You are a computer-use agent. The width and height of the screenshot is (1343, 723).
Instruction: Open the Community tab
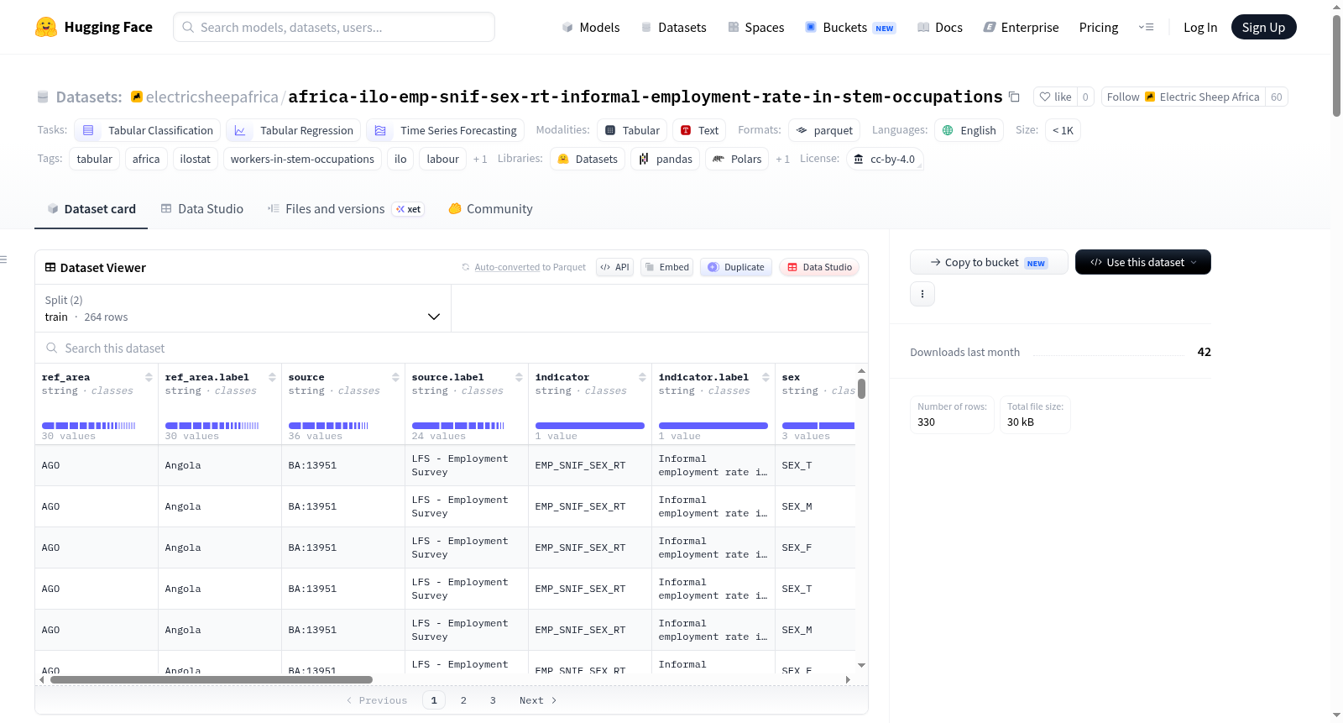point(491,209)
